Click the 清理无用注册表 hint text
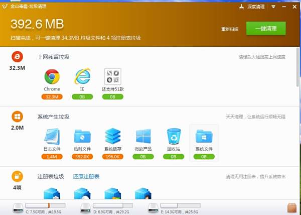Image resolution: width=301 pixels, height=215 pixels. 255,177
